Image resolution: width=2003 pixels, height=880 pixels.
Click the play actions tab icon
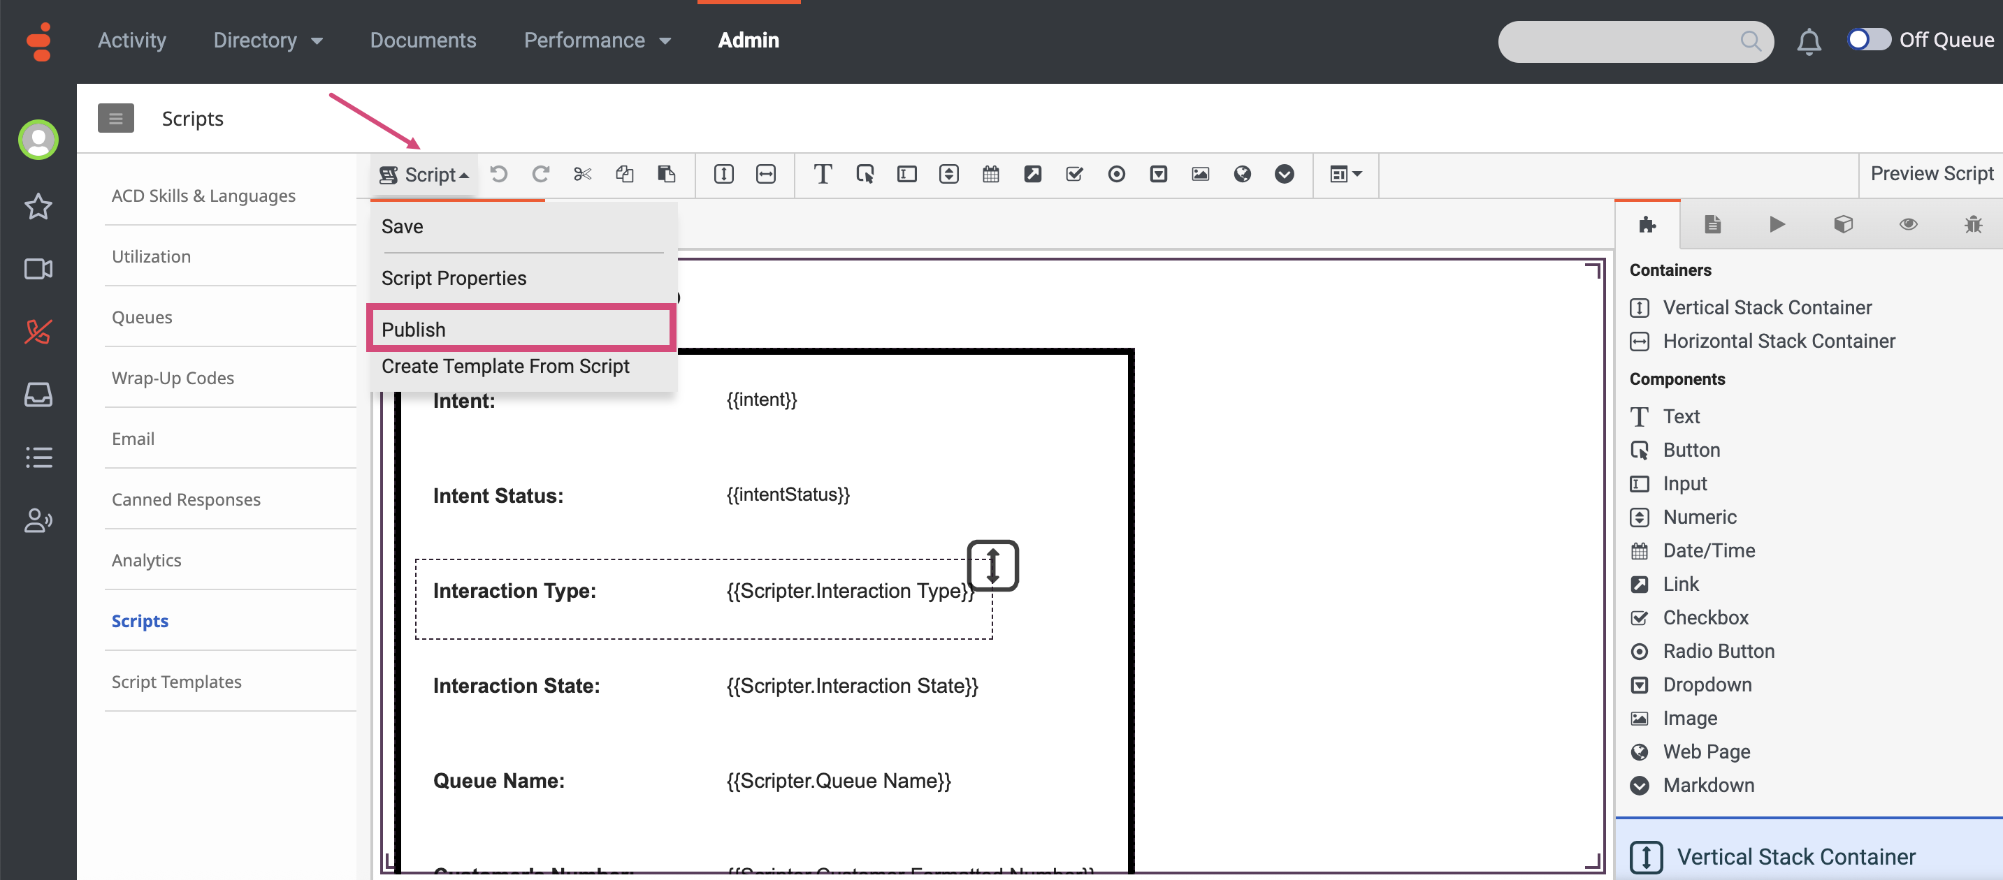coord(1777,224)
